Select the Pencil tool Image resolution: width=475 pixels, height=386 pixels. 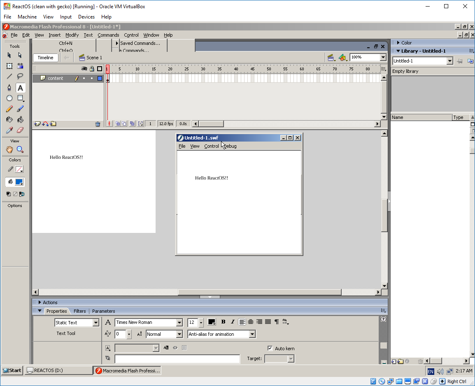(x=9, y=109)
